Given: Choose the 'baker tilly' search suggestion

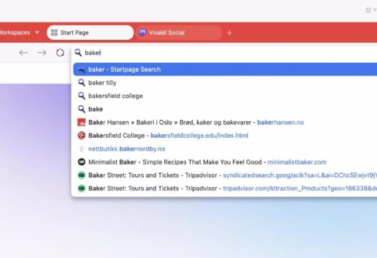Looking at the screenshot, I should 102,83.
